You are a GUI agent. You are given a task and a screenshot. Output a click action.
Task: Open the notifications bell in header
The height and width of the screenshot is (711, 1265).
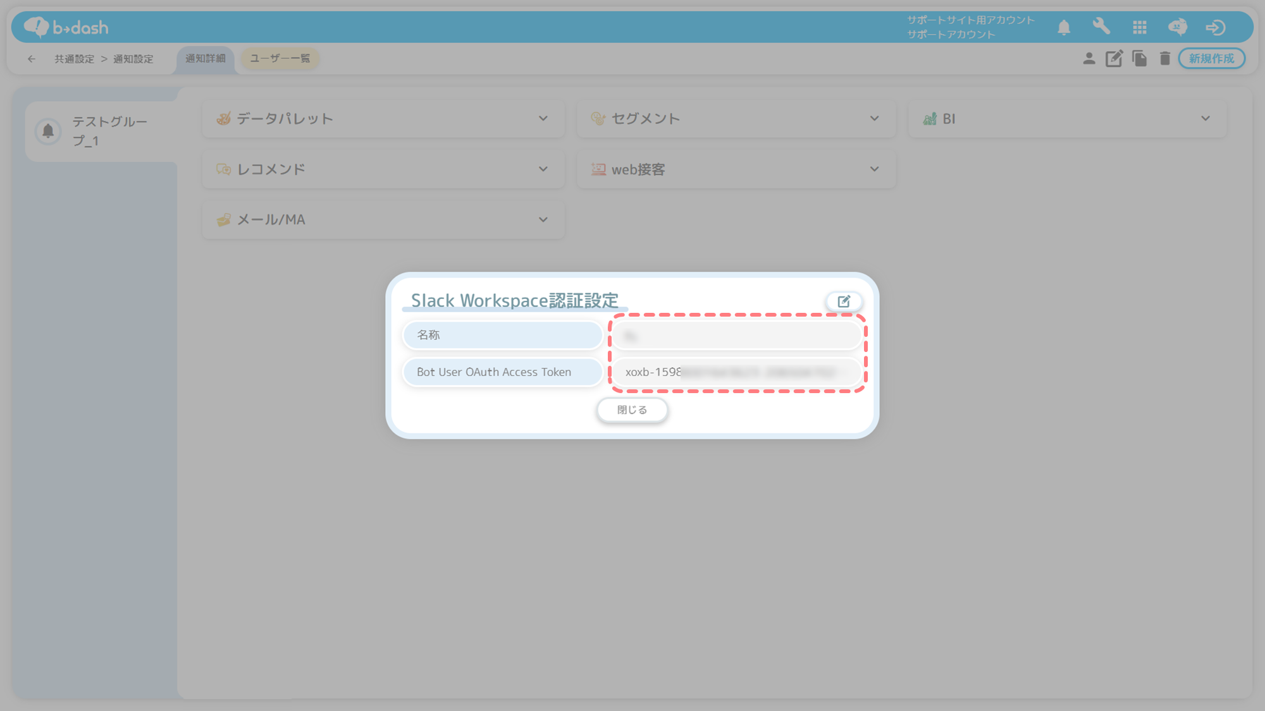1064,27
